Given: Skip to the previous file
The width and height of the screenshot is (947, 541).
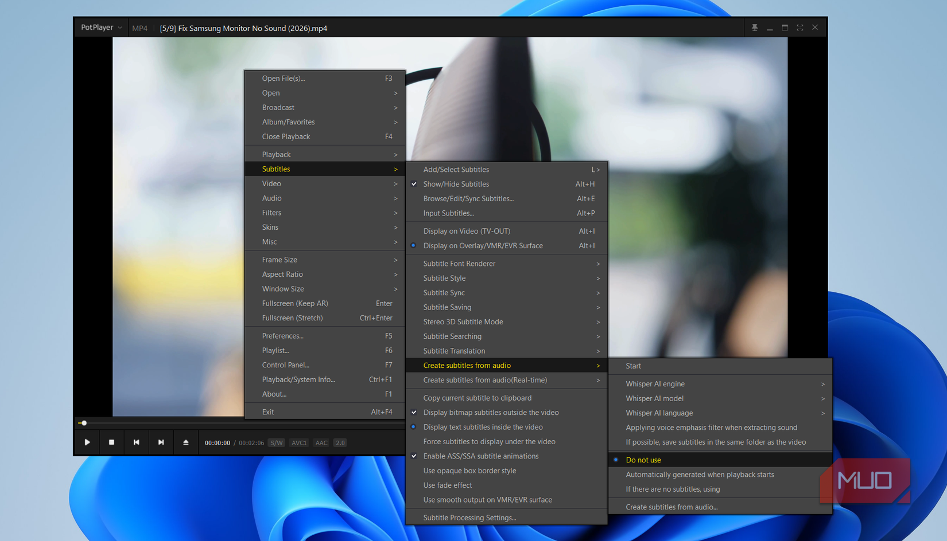Looking at the screenshot, I should coord(136,442).
